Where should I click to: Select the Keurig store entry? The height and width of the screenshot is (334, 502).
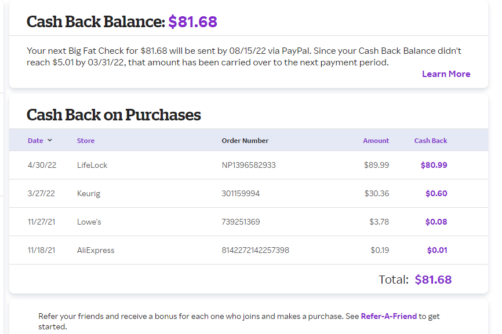[89, 193]
